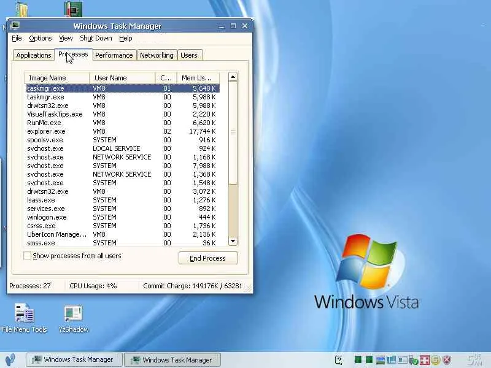
Task: Select the explorer.exe process row
Action: pyautogui.click(x=122, y=131)
